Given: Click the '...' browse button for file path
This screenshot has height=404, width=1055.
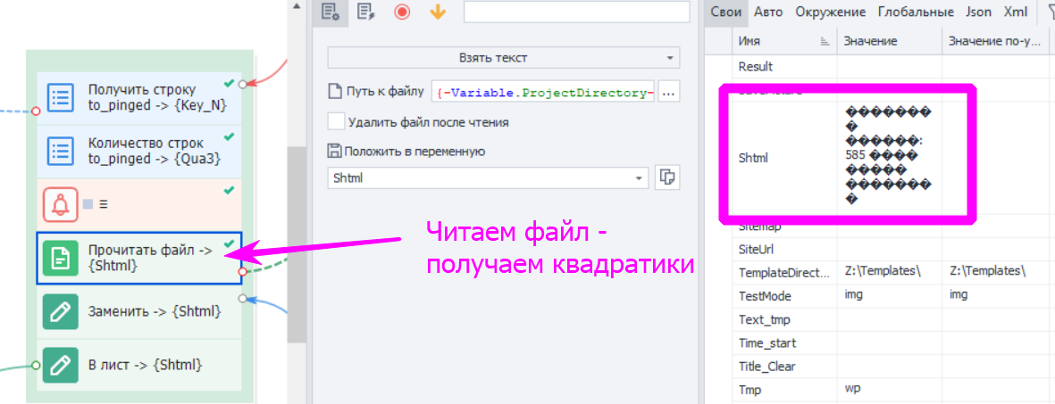Looking at the screenshot, I should [x=669, y=92].
